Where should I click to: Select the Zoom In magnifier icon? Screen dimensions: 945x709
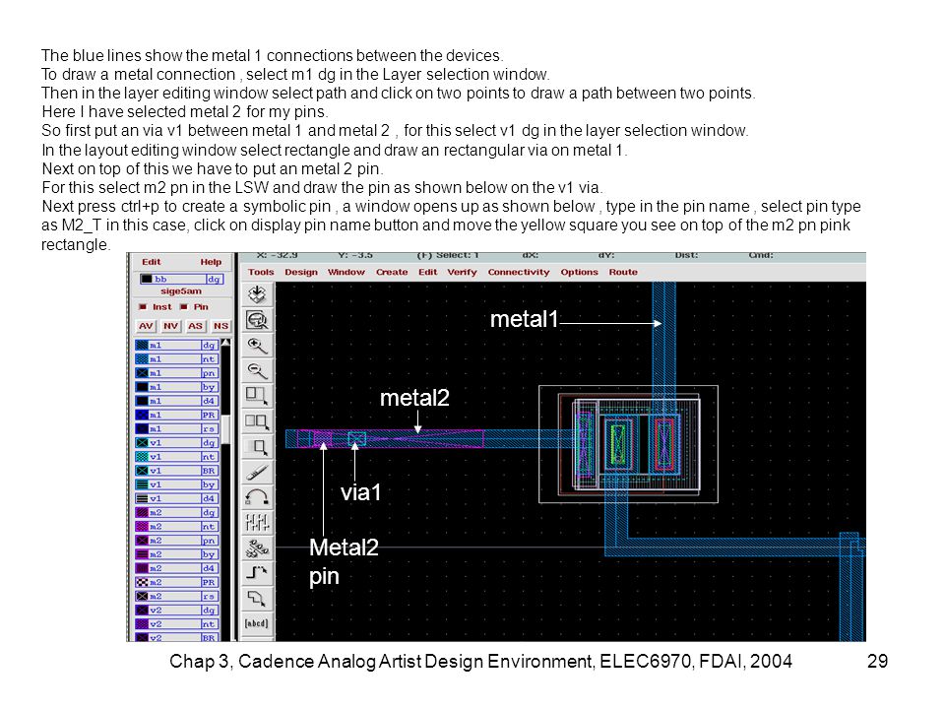257,346
